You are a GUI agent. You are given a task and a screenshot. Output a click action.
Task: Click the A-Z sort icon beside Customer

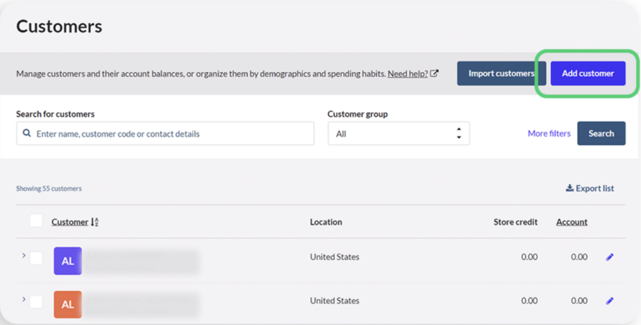coord(95,222)
